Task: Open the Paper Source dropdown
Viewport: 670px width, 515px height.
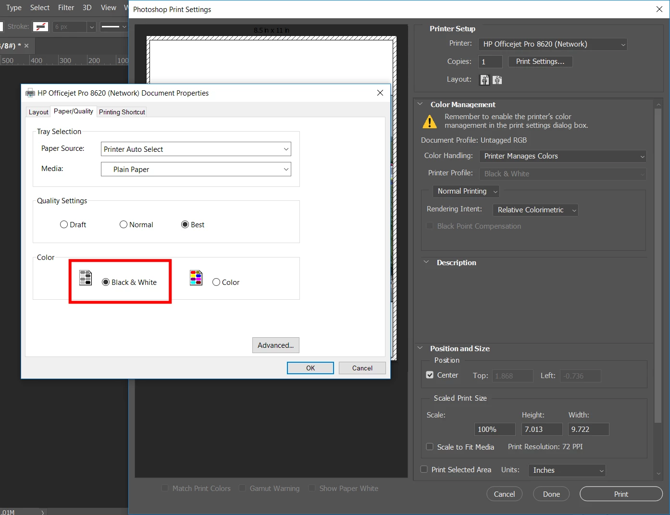Action: [196, 149]
